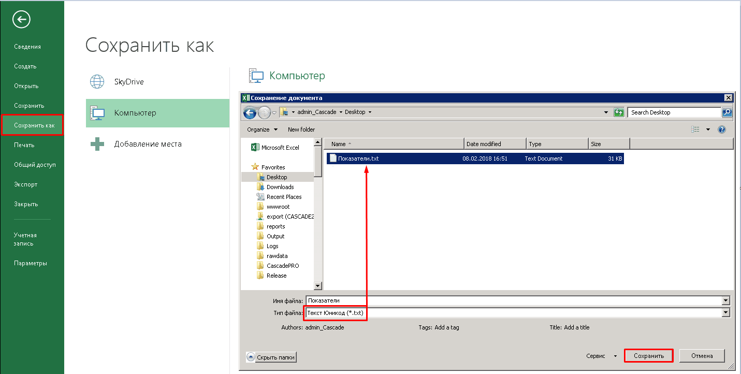Click the Отмена button

point(702,356)
